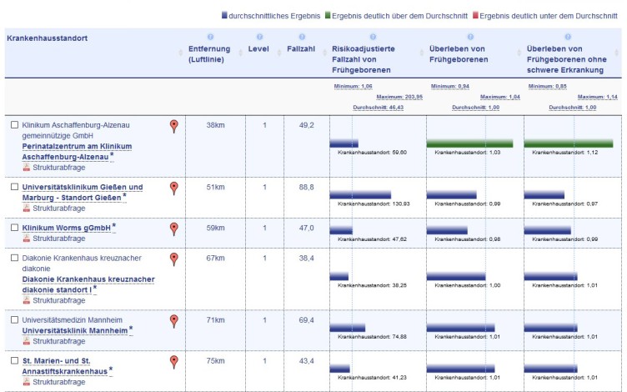Viewport: 627px width, 392px height.
Task: Click the Maximum: 1,14 value link
Action: 598,97
